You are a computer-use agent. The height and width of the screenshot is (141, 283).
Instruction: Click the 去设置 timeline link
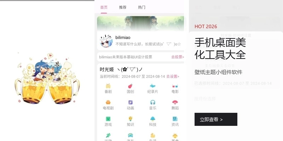pyautogui.click(x=173, y=76)
